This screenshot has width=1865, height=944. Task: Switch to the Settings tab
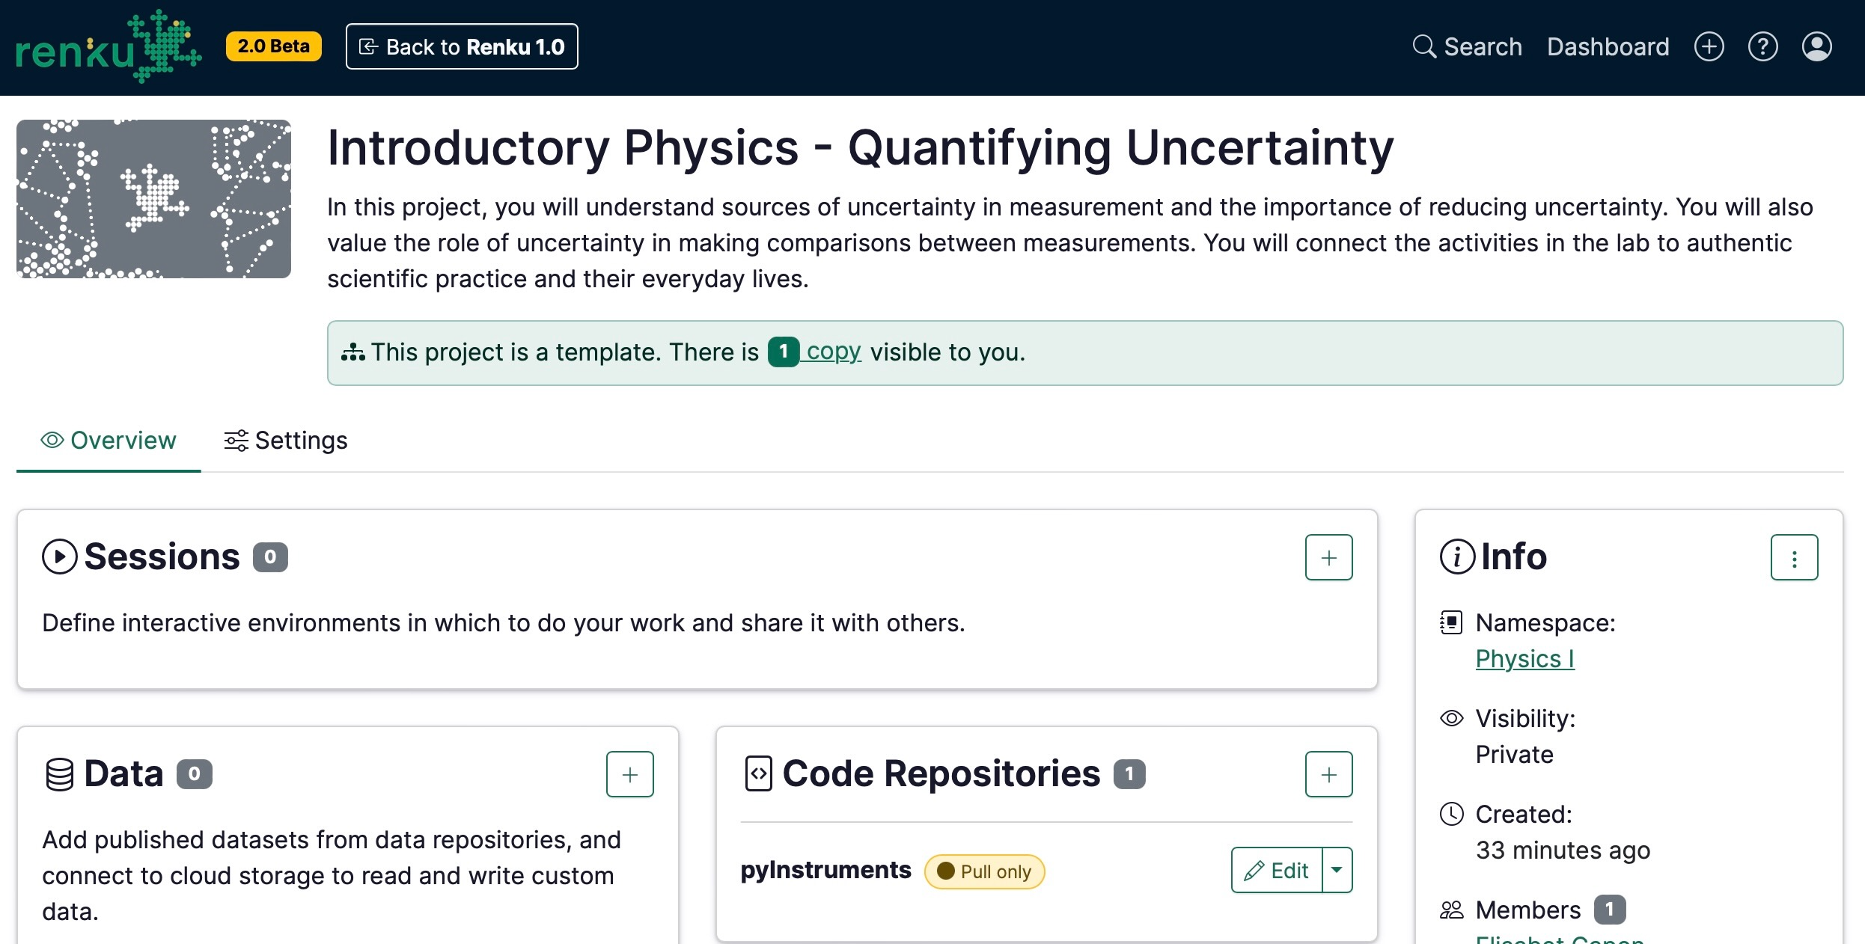point(286,441)
